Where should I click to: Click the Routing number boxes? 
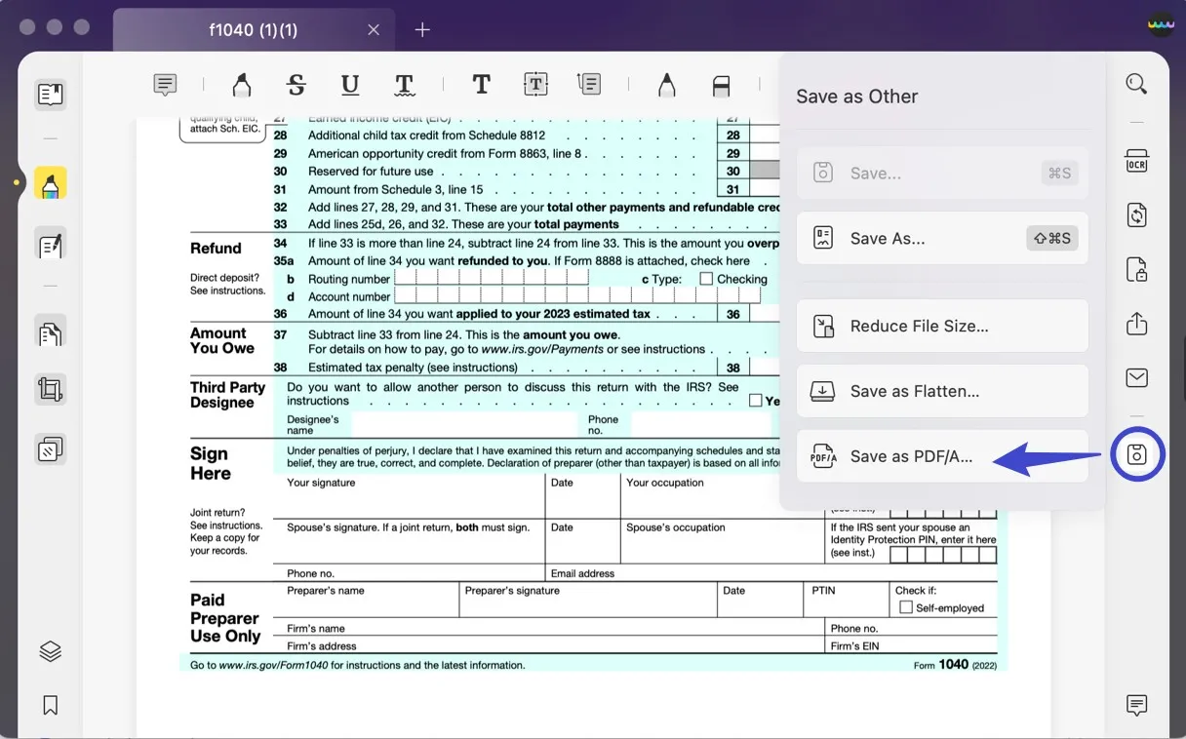coord(492,279)
